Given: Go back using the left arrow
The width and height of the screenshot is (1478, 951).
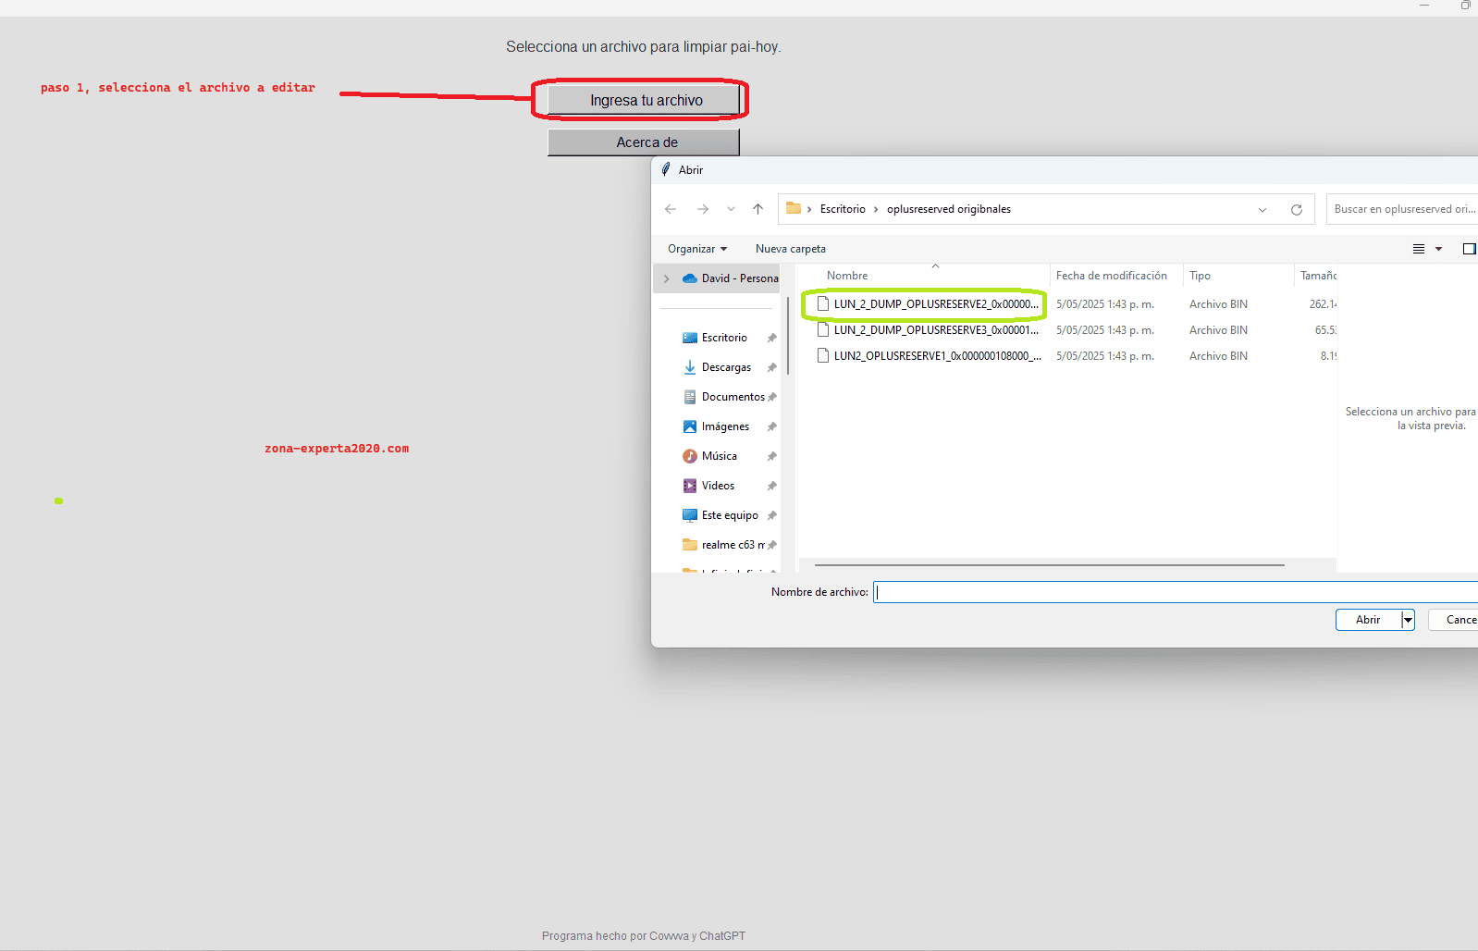Looking at the screenshot, I should (x=671, y=209).
